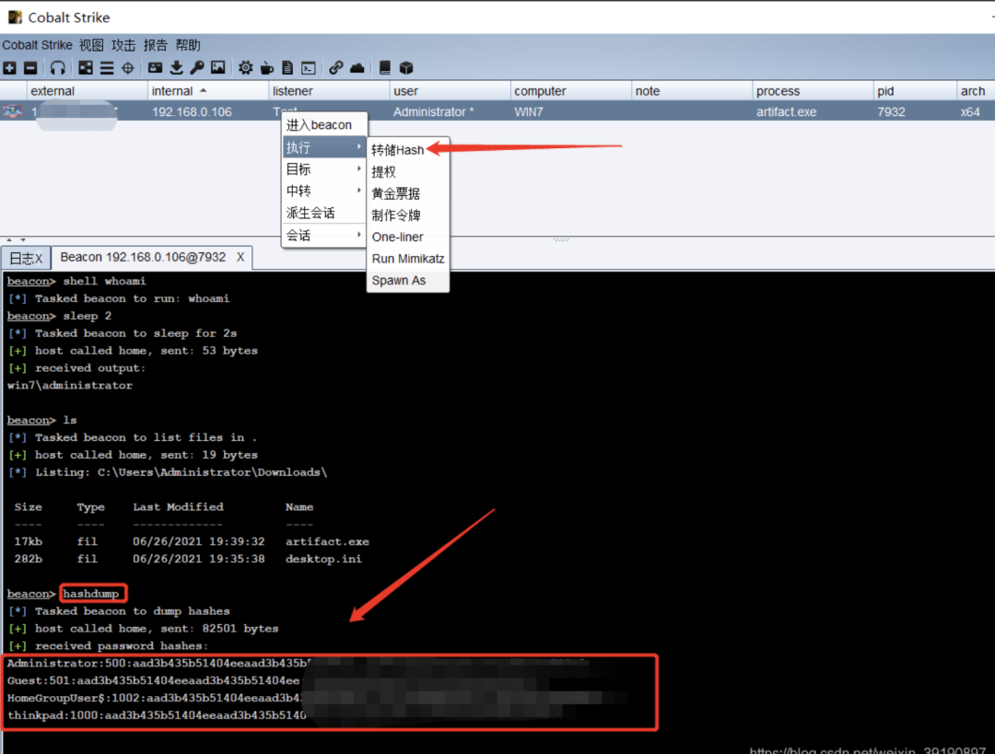Open the 视图 menu

pyautogui.click(x=91, y=45)
